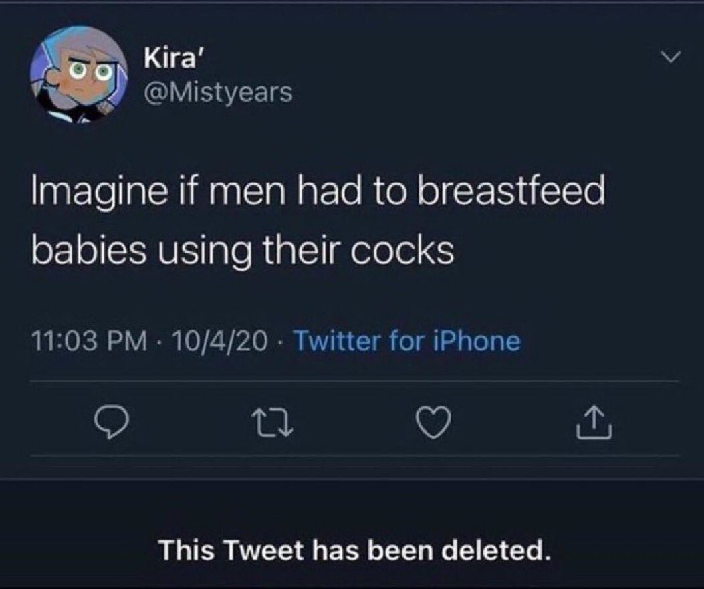This screenshot has height=589, width=704.
Task: Click the word deleted in the bottom notice
Action: point(496,550)
